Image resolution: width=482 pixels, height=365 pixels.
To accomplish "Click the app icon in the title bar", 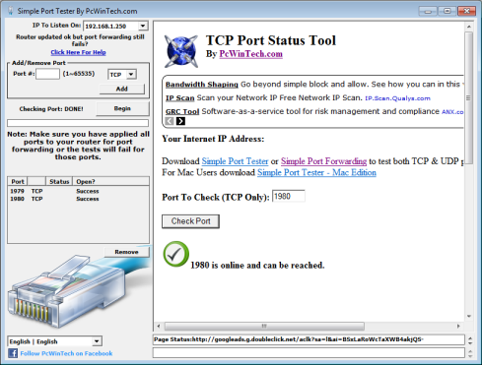I will click(x=11, y=11).
